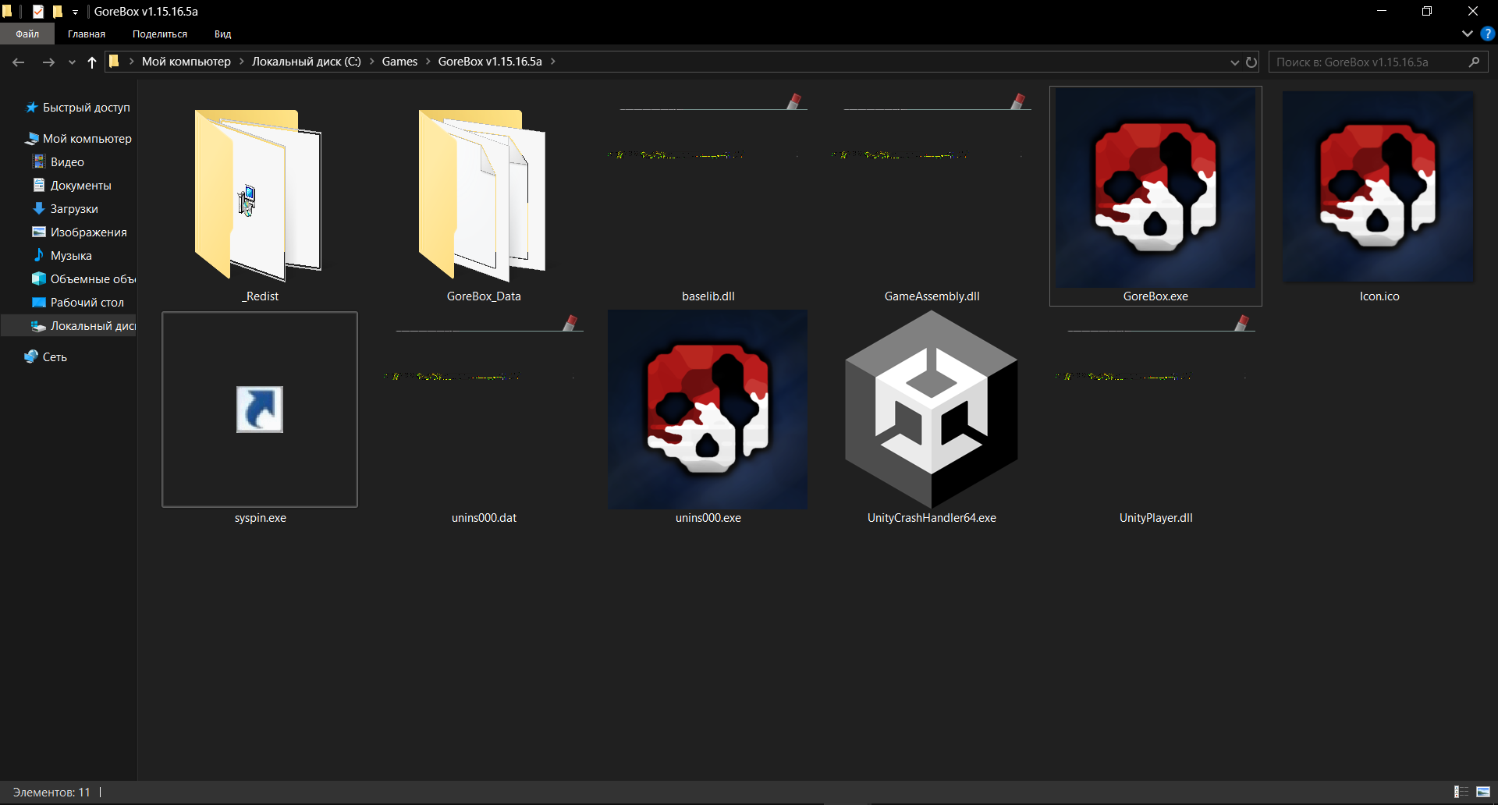Click the Объемные объекты cube icon
1498x805 pixels.
tap(39, 278)
